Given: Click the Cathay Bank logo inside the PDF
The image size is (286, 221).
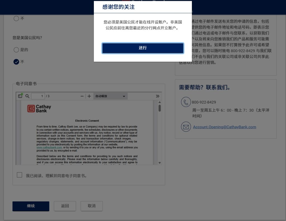Looking at the screenshot, I should tap(31, 109).
